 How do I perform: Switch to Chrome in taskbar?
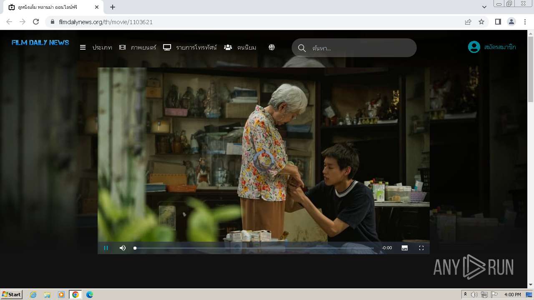click(x=75, y=295)
